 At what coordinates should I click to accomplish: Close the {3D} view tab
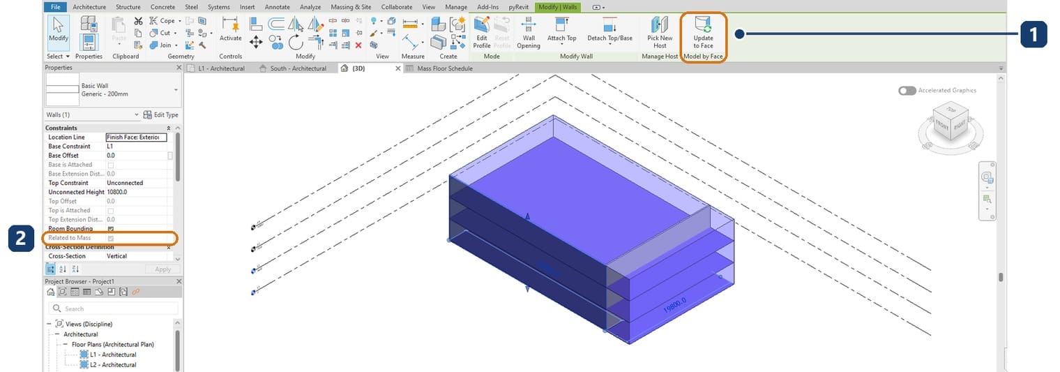pyautogui.click(x=398, y=68)
